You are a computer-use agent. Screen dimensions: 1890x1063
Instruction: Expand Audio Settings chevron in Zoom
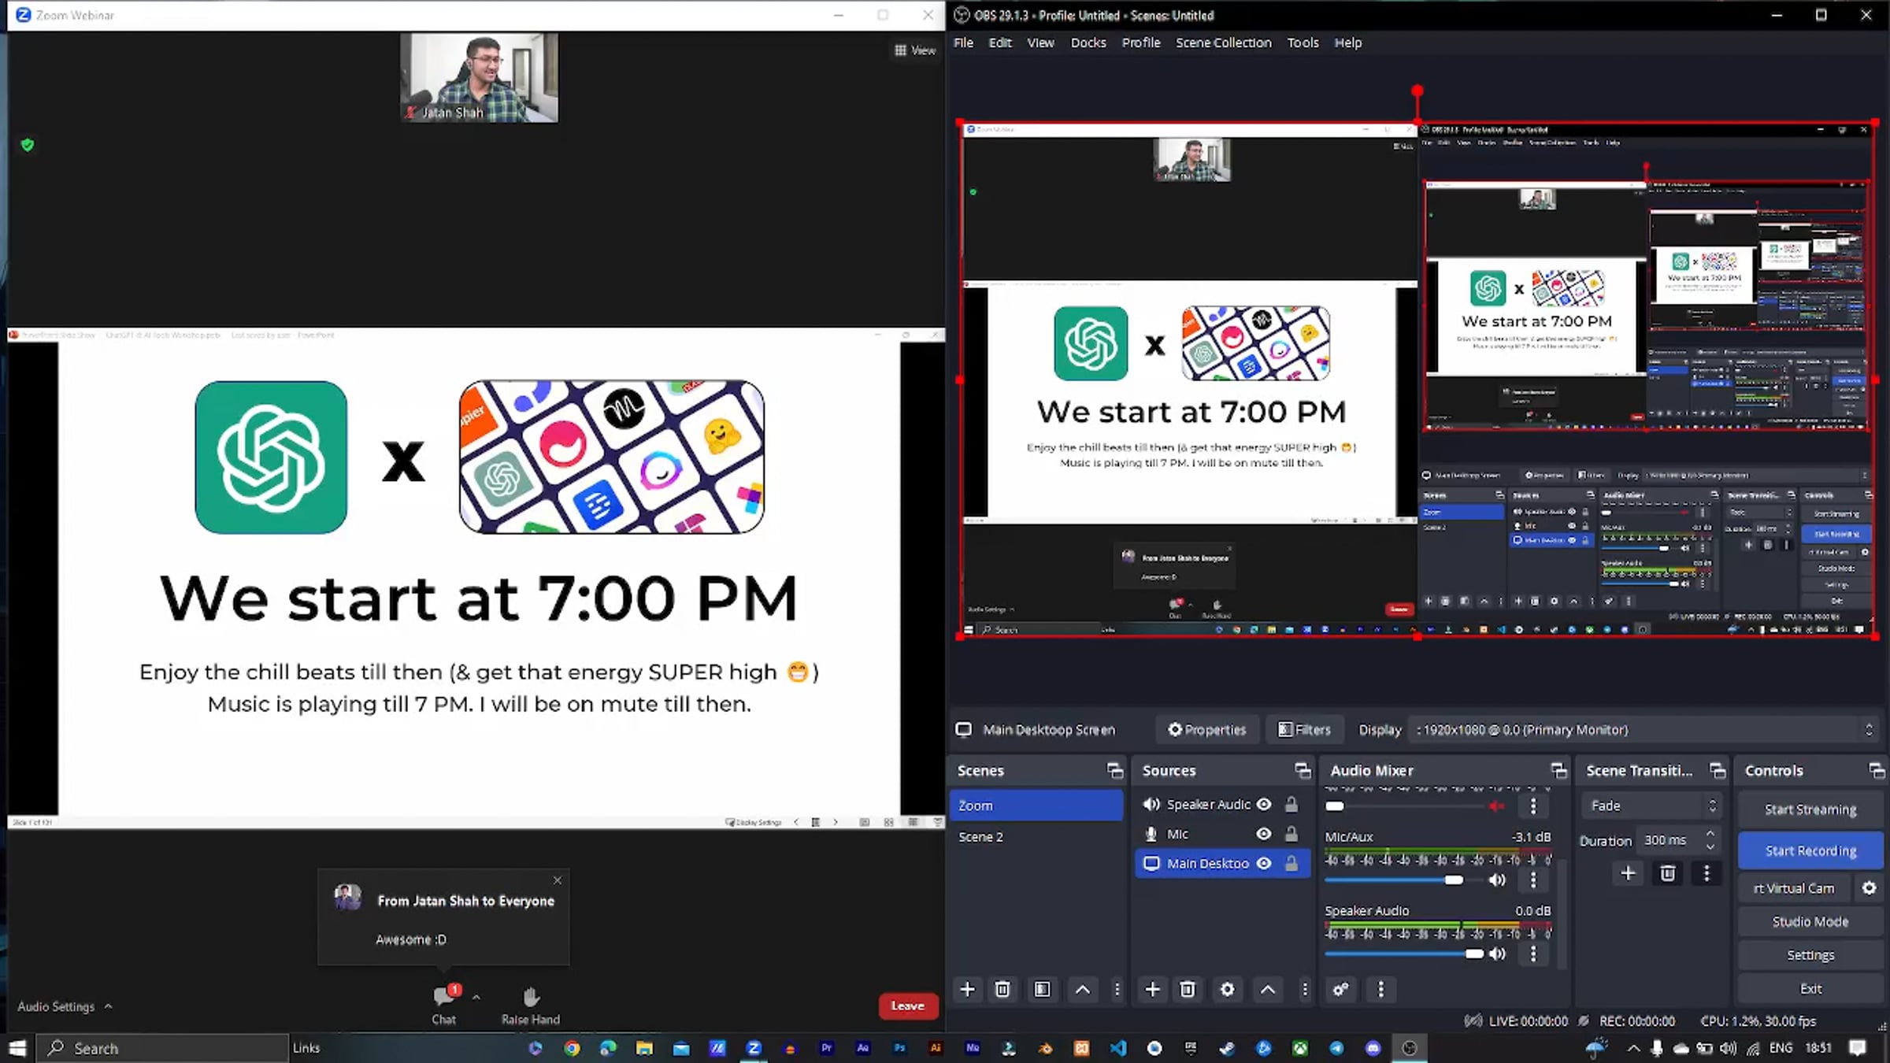pos(109,1006)
